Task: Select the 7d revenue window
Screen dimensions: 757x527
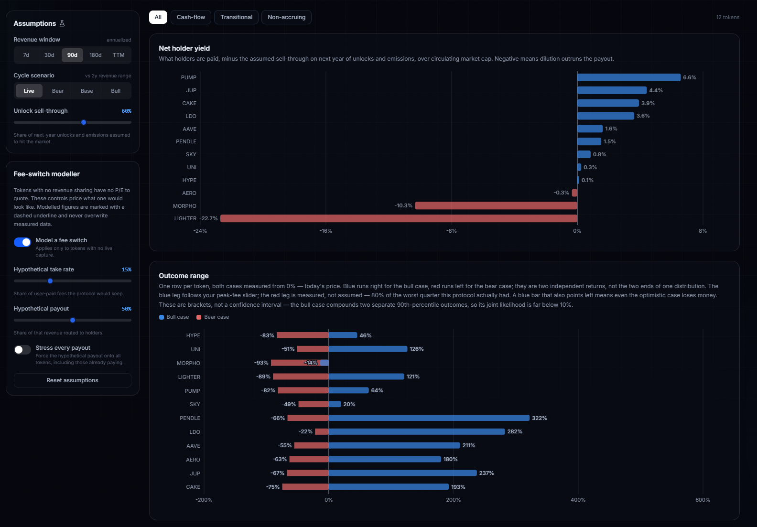Action: [26, 55]
